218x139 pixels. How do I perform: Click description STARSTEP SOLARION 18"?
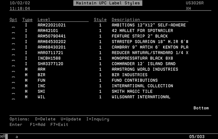pyautogui.click(x=138, y=42)
